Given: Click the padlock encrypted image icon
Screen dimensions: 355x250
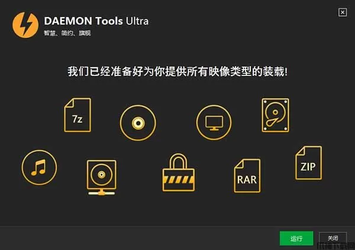Looking at the screenshot, I should pos(179,173).
